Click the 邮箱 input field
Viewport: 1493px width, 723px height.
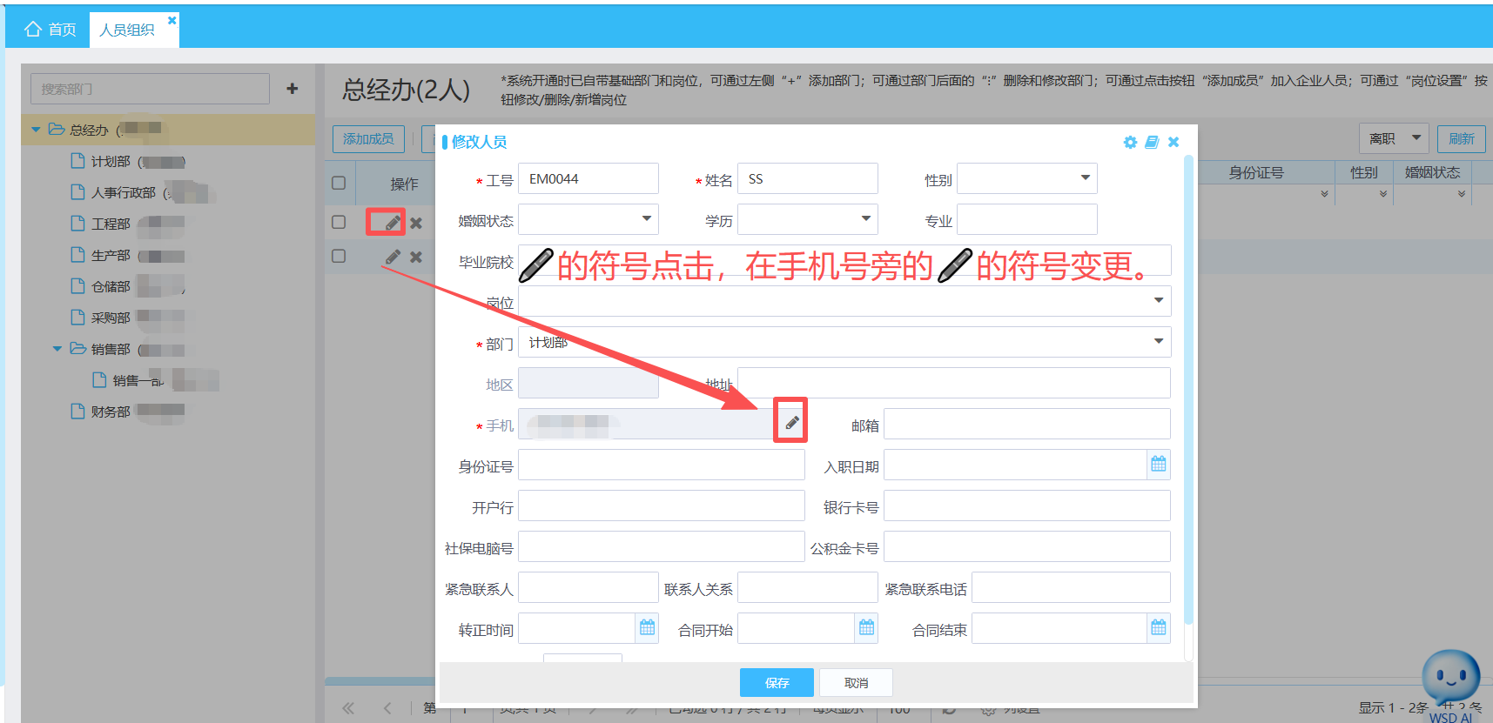pyautogui.click(x=1027, y=424)
